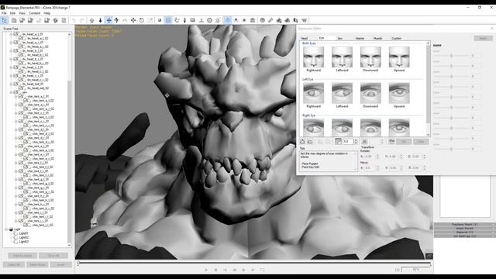Expand the lm_head_a_r_01 tree node
This screenshot has height=279, width=496.
pos(11,43)
